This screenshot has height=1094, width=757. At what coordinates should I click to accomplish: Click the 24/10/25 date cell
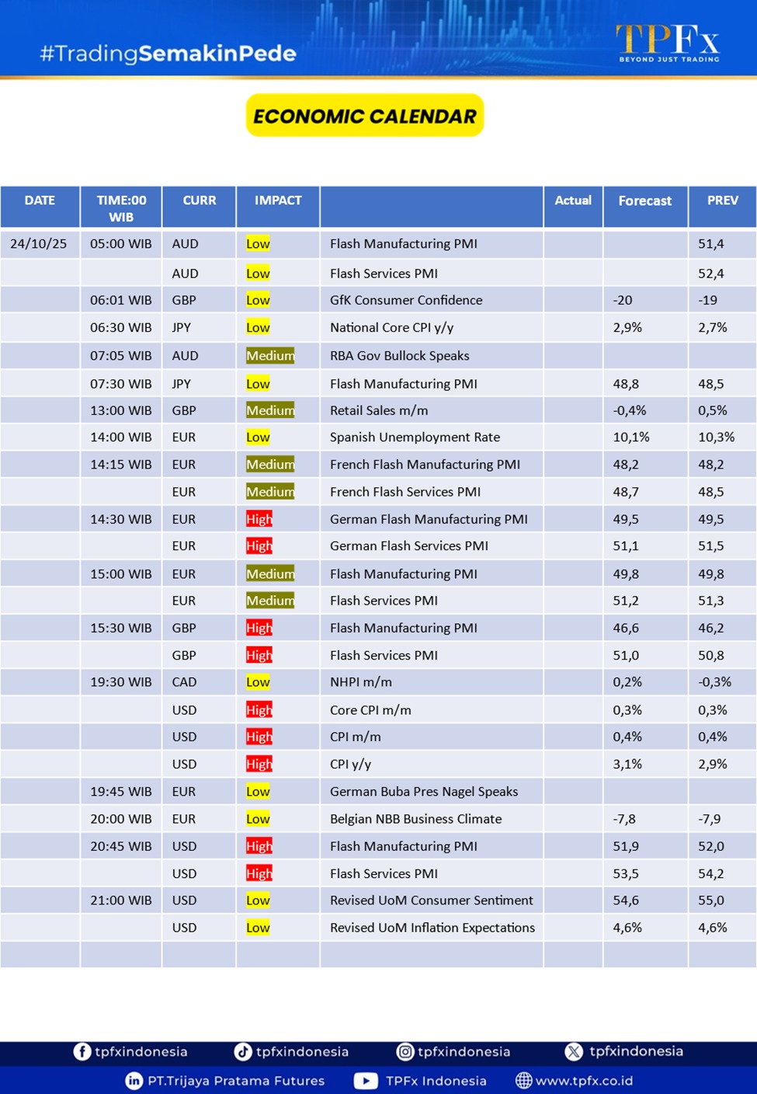coord(39,244)
